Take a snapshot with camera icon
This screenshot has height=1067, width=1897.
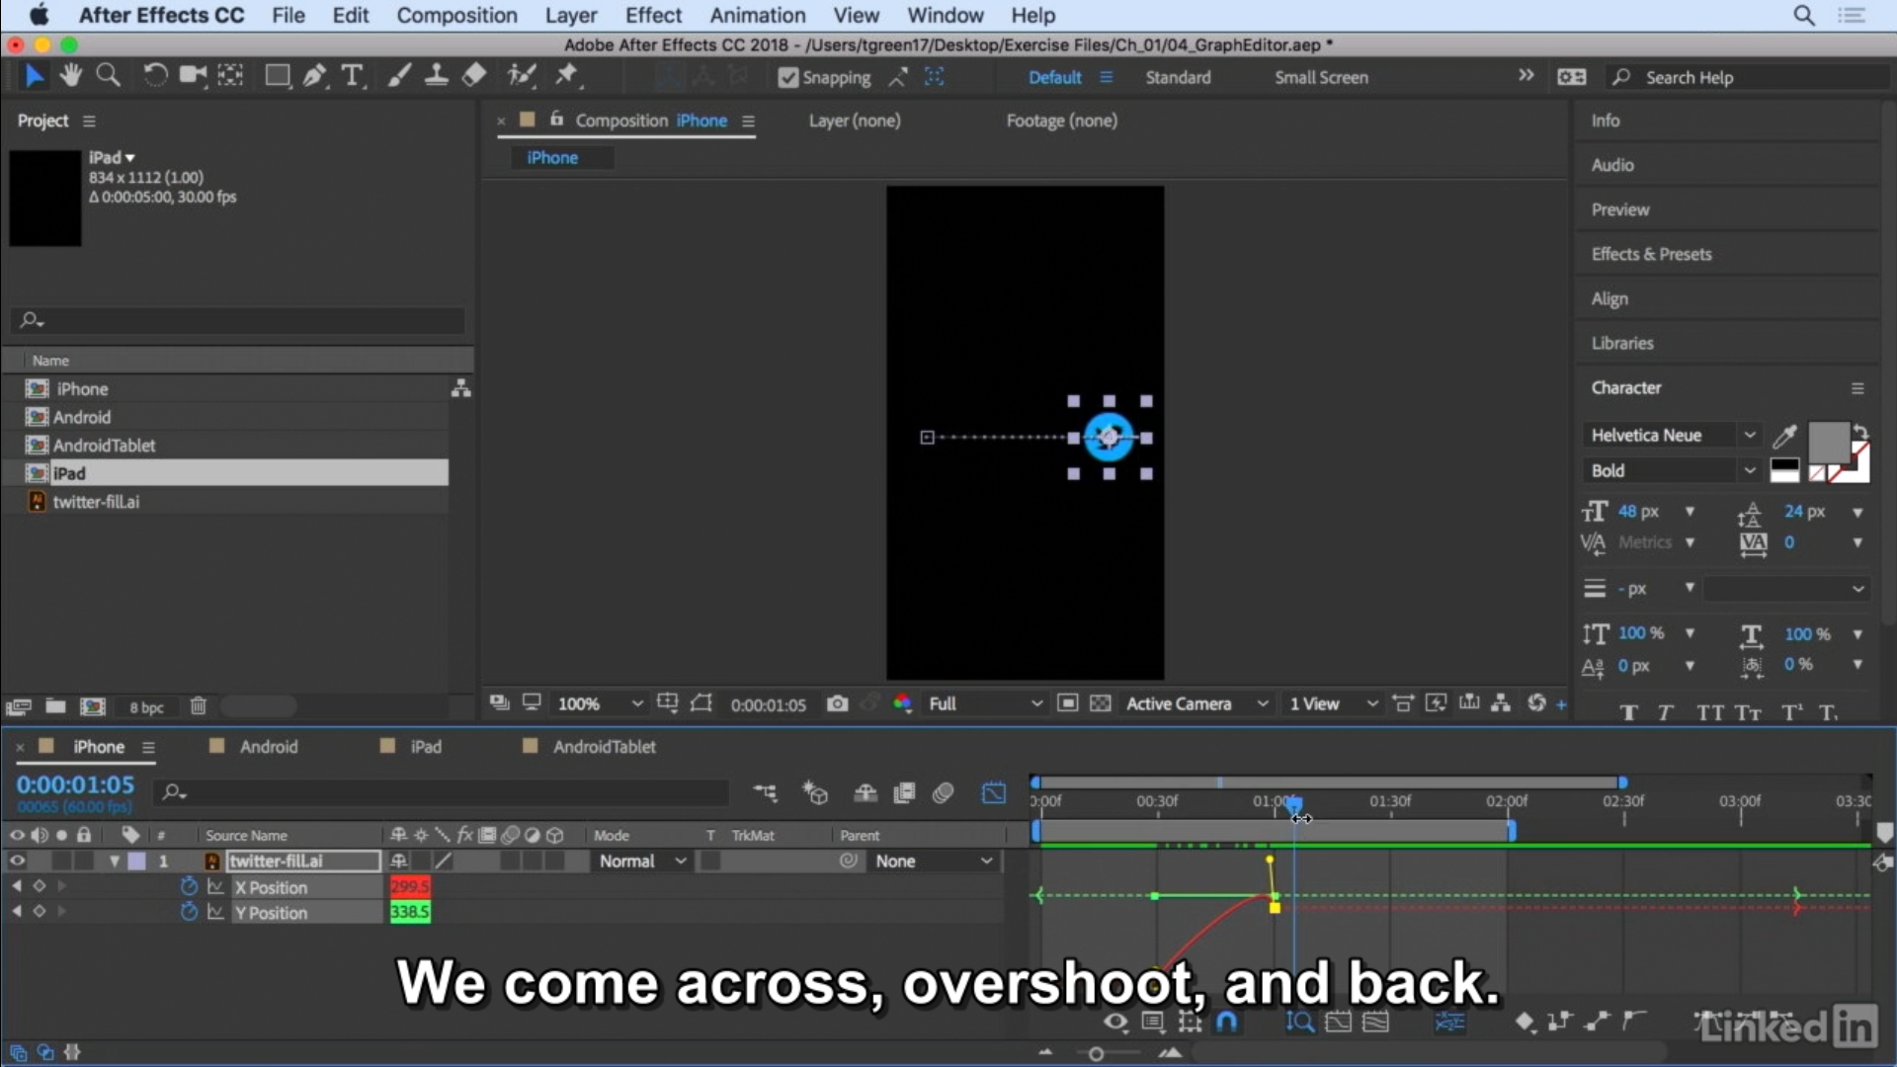point(838,703)
